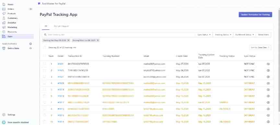
Task: Click the app flag icon in header
Action: click(x=39, y=4)
